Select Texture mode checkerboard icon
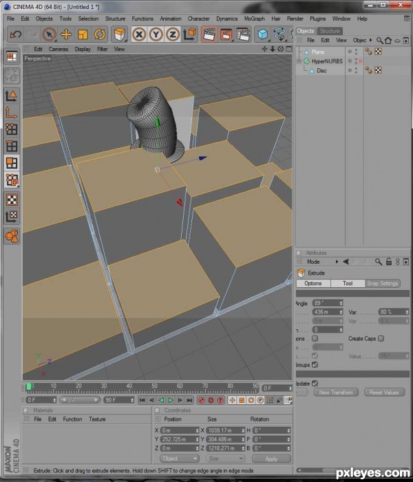This screenshot has width=413, height=482. tap(12, 200)
